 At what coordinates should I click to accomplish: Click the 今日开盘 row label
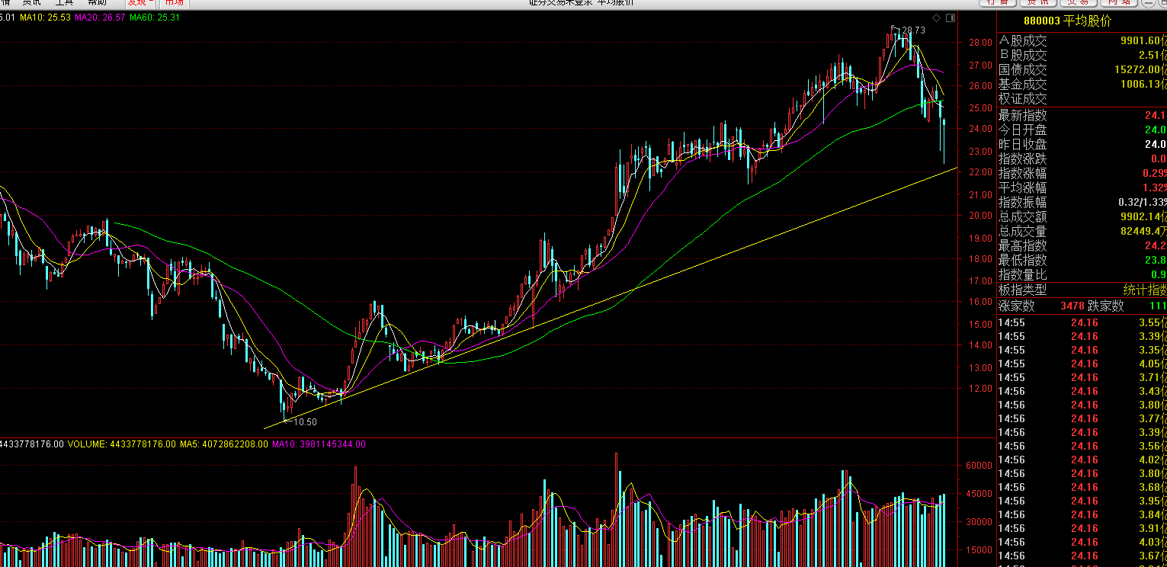(1023, 130)
